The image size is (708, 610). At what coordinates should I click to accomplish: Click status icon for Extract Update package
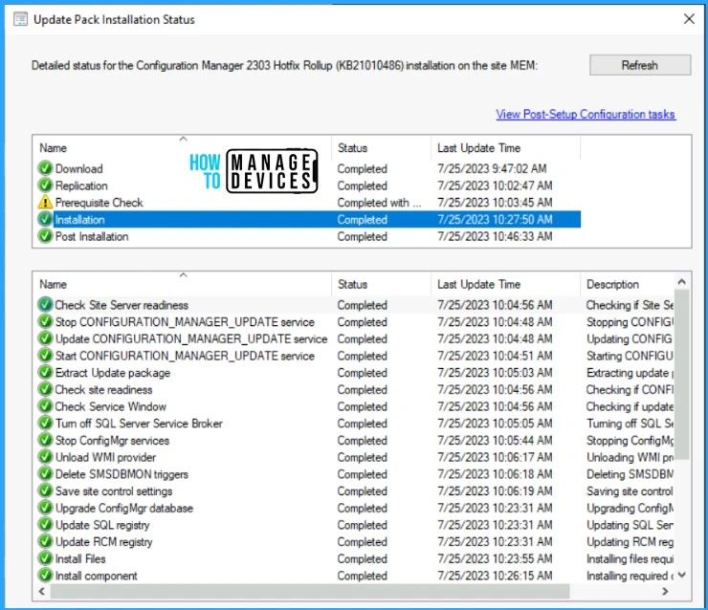coord(45,372)
